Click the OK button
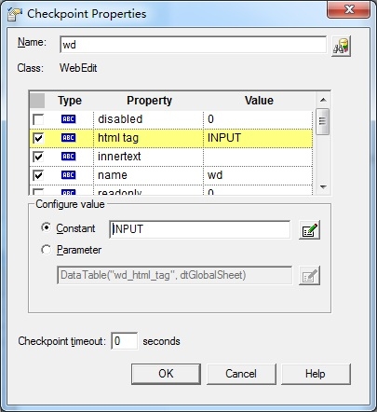This screenshot has width=377, height=412. [166, 374]
